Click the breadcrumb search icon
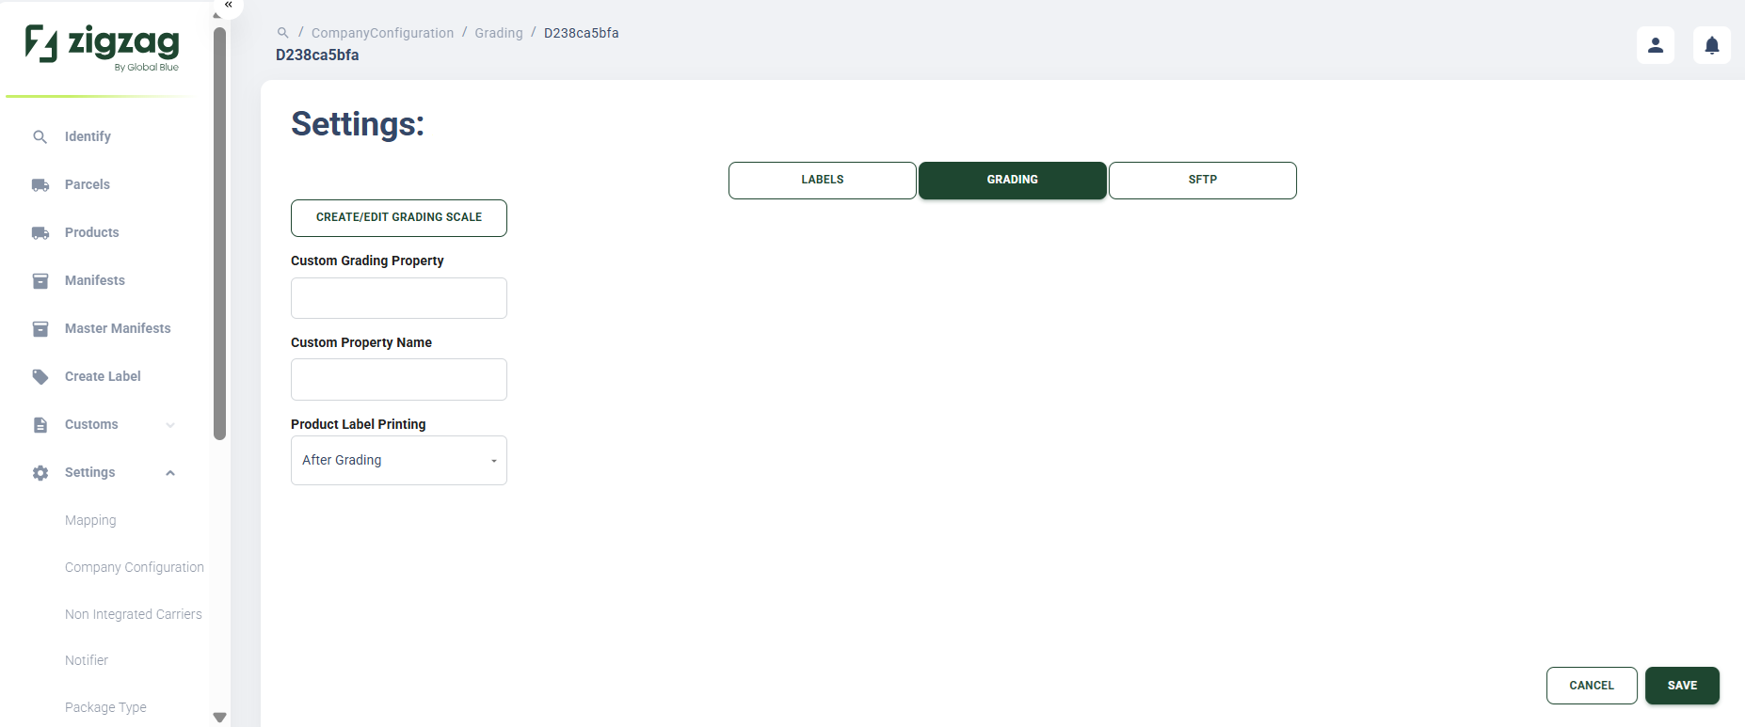The width and height of the screenshot is (1745, 727). [282, 33]
